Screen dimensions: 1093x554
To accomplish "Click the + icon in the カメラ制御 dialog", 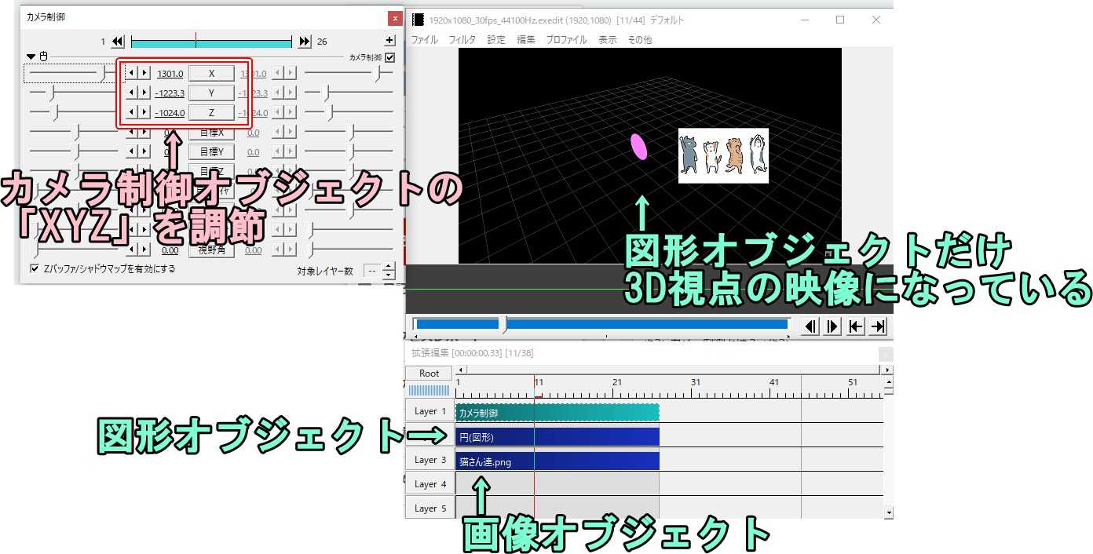I will point(388,40).
